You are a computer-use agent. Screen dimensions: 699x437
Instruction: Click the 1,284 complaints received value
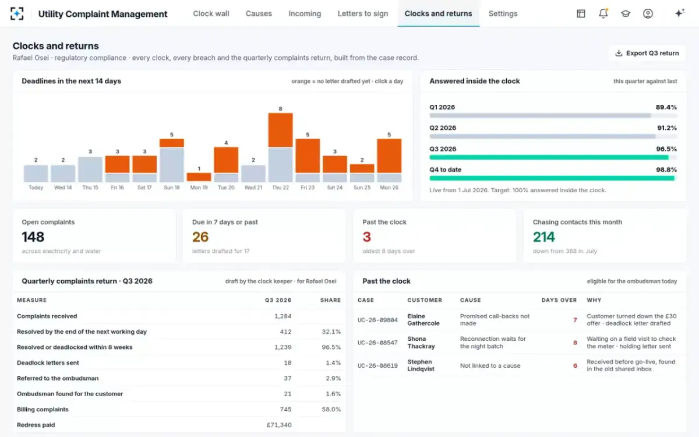click(x=283, y=316)
